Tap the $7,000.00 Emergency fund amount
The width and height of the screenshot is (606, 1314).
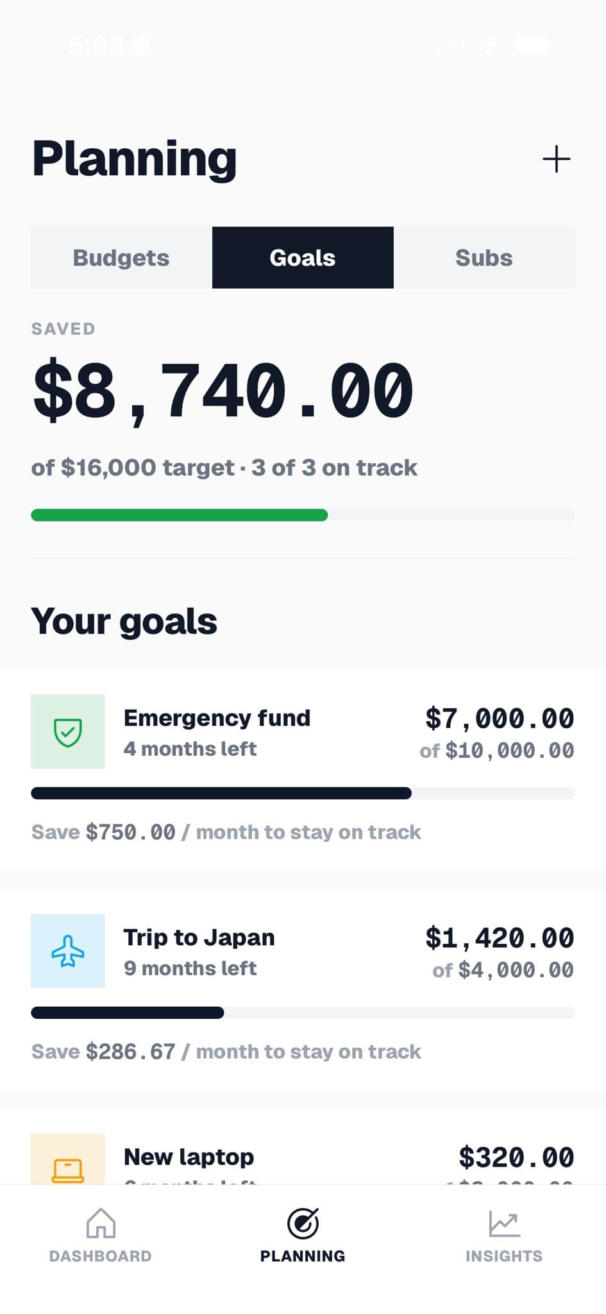[x=500, y=719]
